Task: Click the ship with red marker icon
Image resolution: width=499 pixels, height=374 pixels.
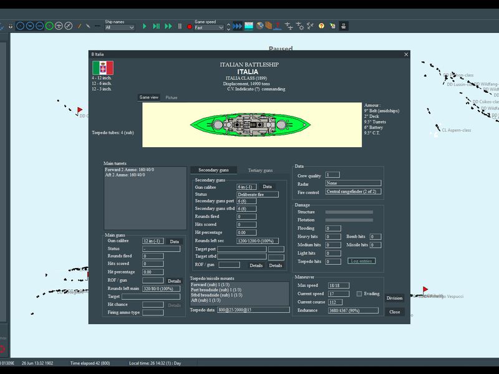Action: pyautogui.click(x=278, y=26)
